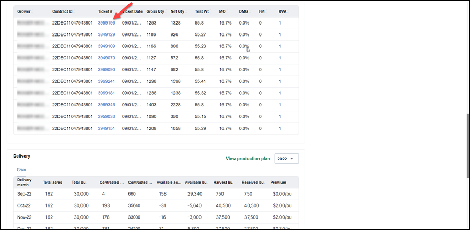The height and width of the screenshot is (230, 470).
Task: Sort by RVA column icon
Action: 288,11
